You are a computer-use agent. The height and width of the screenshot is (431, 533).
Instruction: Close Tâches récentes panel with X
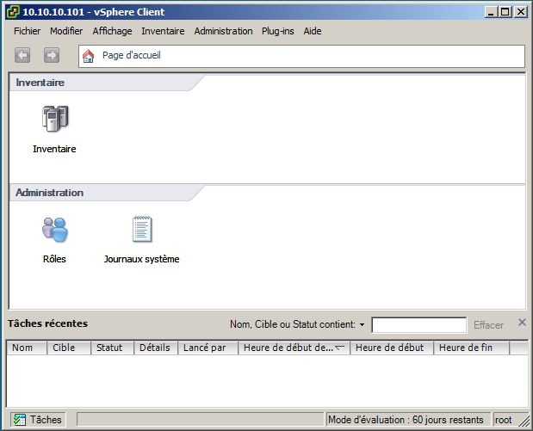coord(522,323)
